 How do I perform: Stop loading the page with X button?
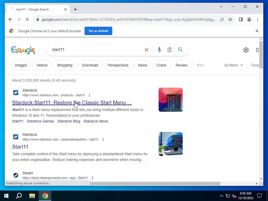(x=27, y=19)
